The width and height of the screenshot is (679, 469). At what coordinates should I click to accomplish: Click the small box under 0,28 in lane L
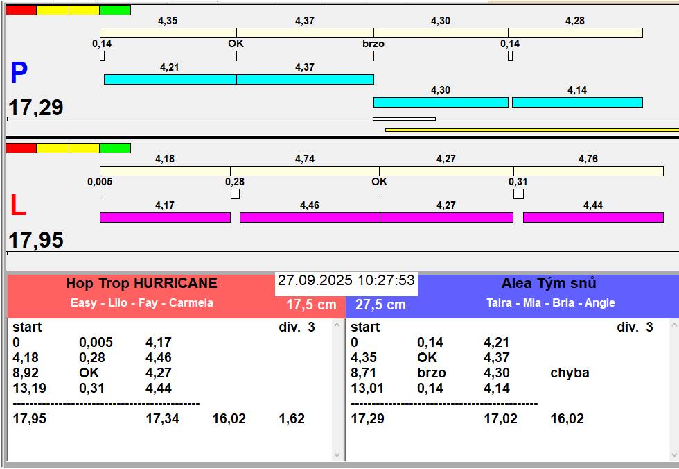pos(235,194)
